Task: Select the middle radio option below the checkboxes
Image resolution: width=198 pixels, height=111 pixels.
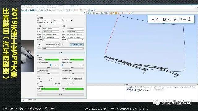Action: [54, 84]
